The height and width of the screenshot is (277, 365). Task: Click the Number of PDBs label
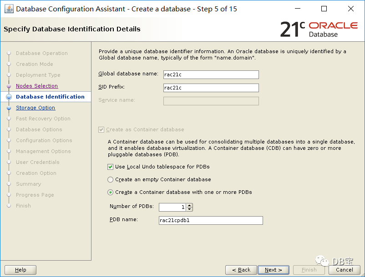click(132, 207)
